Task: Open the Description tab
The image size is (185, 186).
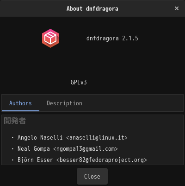Action: tap(64, 103)
